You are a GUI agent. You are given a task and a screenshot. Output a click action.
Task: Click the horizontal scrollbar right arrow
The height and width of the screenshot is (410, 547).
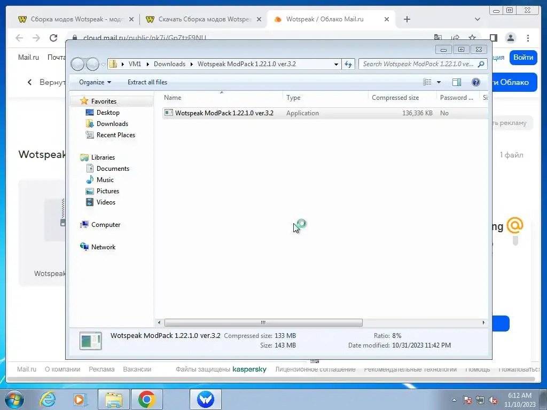(483, 322)
